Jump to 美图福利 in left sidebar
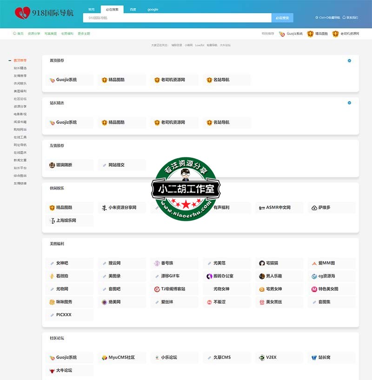Viewport: 372px width, 380px height. click(20, 91)
